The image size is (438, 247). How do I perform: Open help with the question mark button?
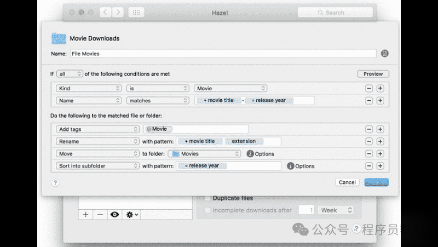pyautogui.click(x=55, y=183)
